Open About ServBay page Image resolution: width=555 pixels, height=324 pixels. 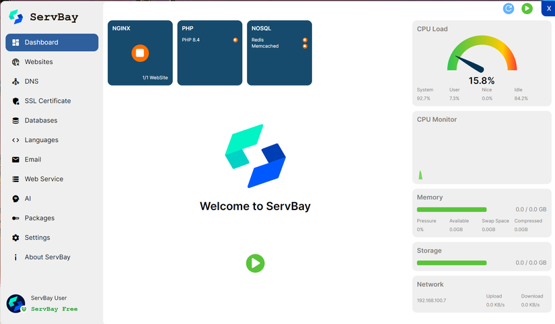point(52,257)
